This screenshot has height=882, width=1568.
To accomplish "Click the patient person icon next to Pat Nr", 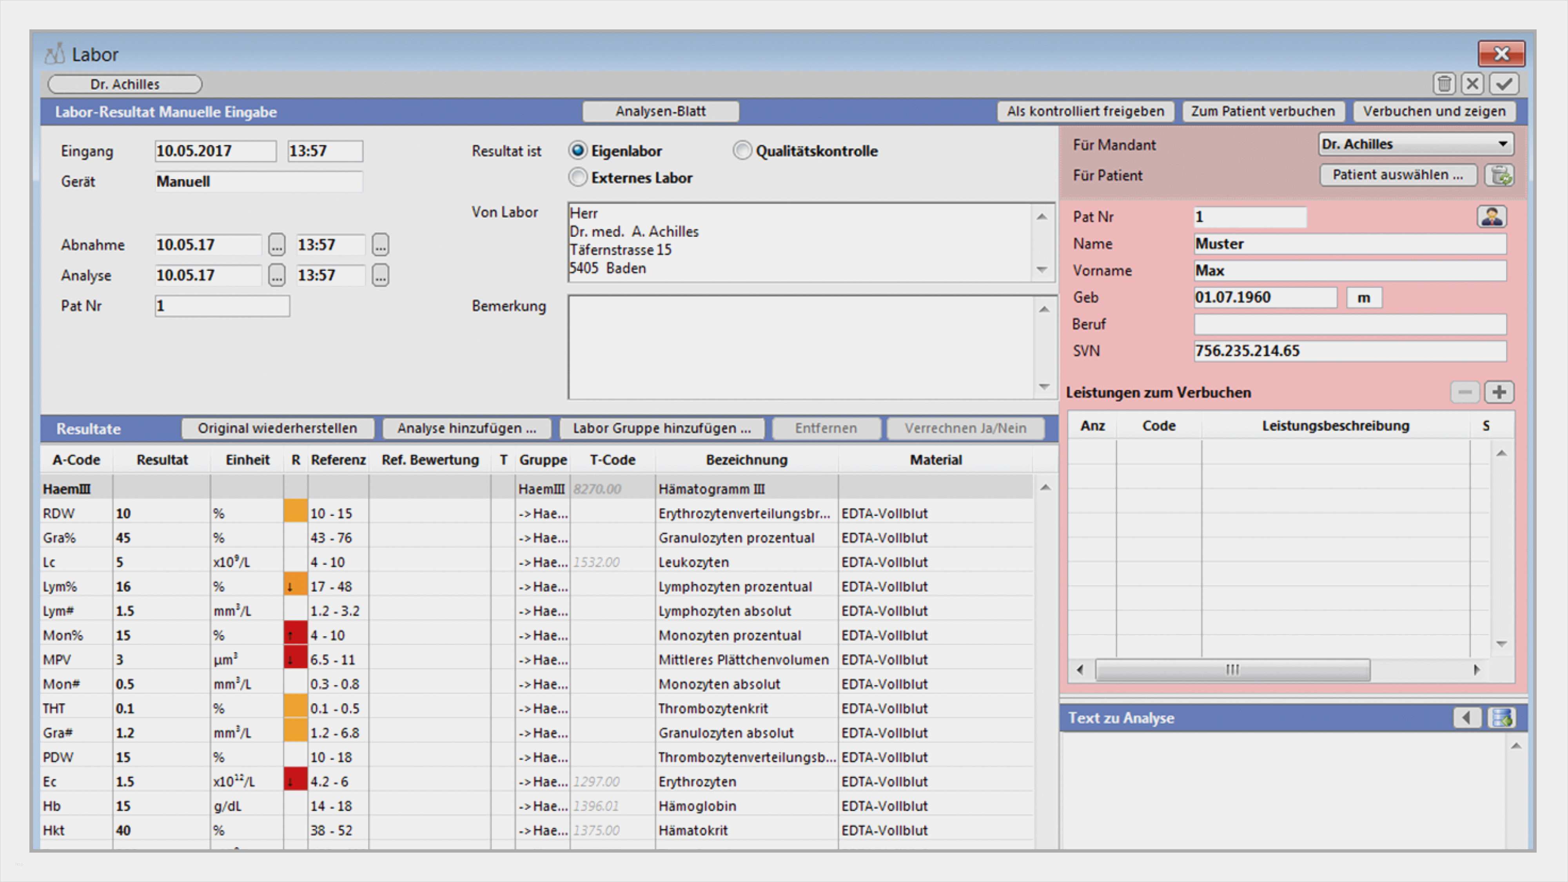I will 1491,217.
